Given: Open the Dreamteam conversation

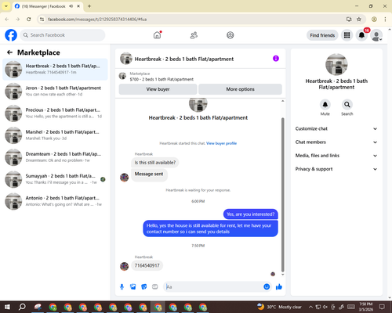Looking at the screenshot, I should 55,157.
